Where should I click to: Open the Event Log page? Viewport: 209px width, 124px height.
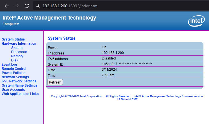9,65
